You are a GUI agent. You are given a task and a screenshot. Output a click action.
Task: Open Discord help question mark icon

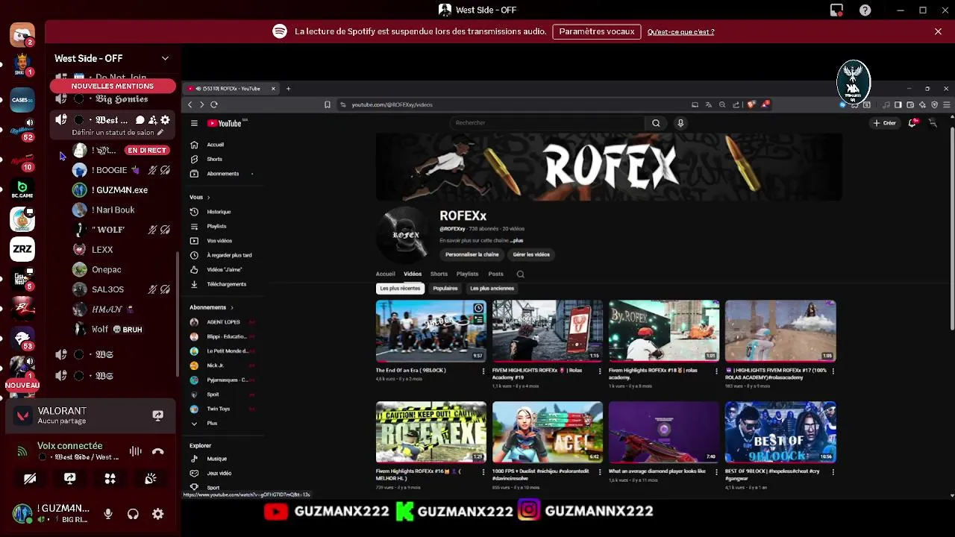pos(865,10)
